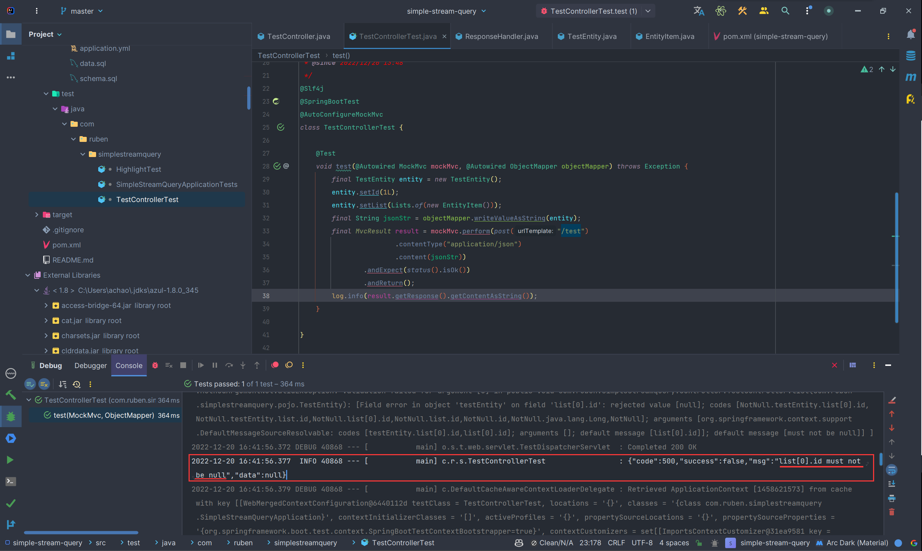Click the Search Everywhere magnifier icon
This screenshot has height=551, width=922.
pyautogui.click(x=785, y=11)
